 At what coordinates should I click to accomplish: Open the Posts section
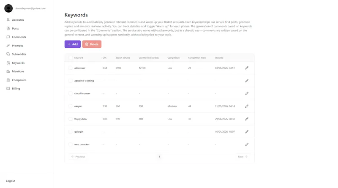[15, 28]
